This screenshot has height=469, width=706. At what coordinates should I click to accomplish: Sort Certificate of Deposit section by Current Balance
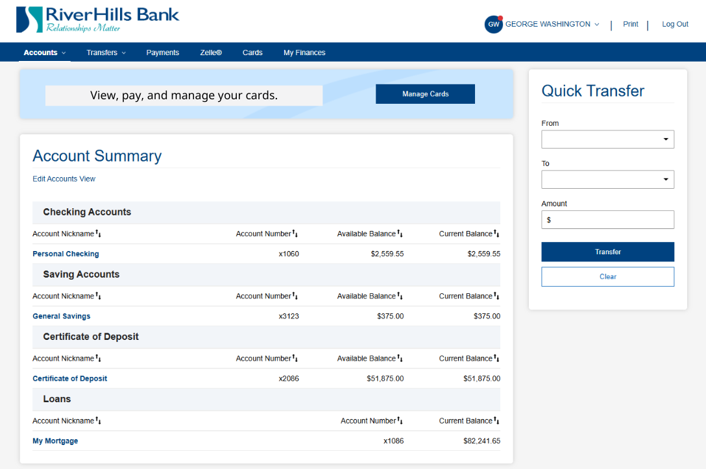[469, 358]
